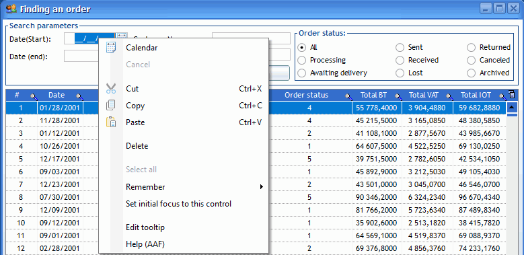Select date cell 12/17/2001
This screenshot has height=255, width=524.
(x=60, y=159)
